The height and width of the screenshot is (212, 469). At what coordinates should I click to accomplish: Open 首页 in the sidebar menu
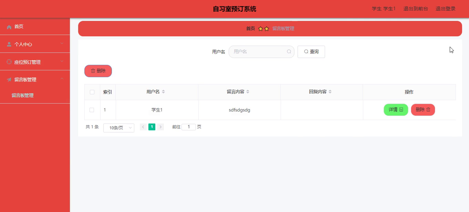35,27
